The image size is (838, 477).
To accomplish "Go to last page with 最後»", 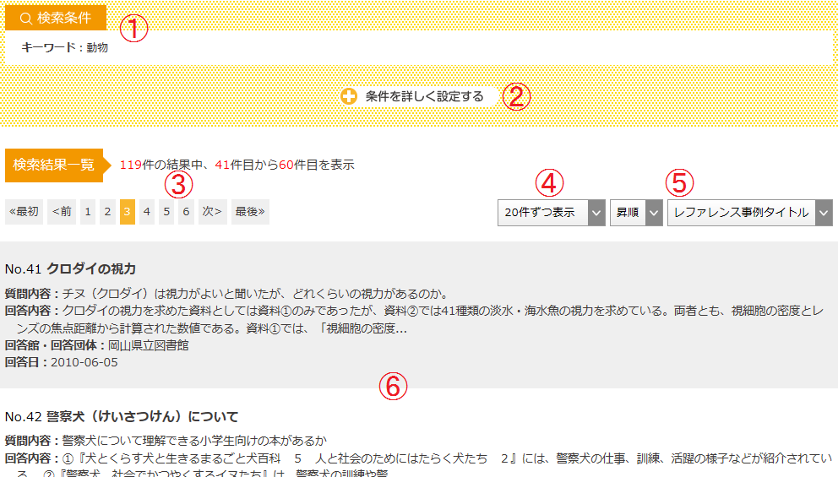I will coord(250,212).
